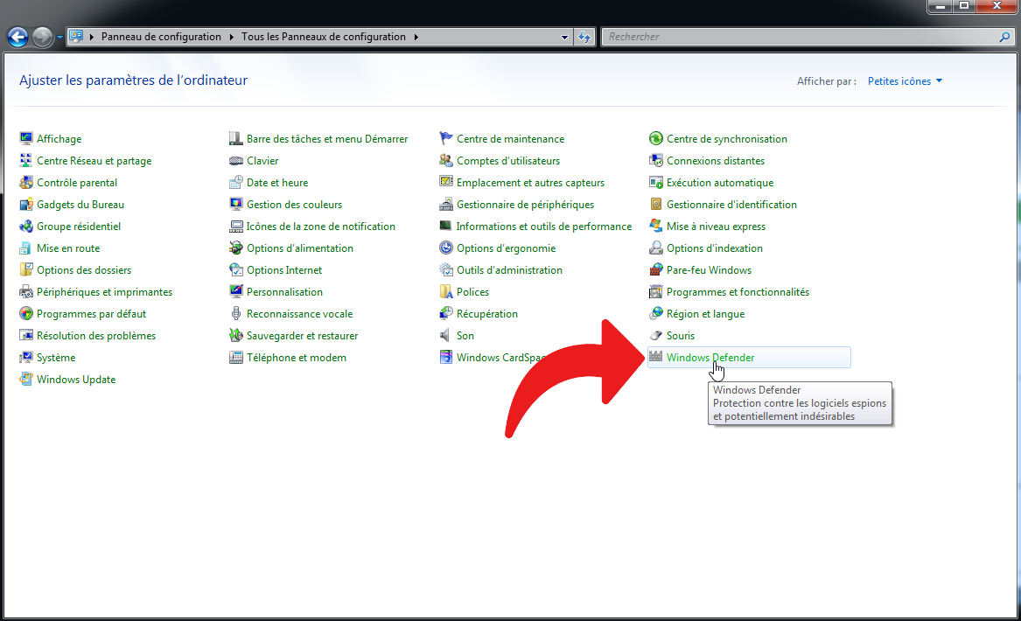Open the Gestionnaire de périphériques icon
The width and height of the screenshot is (1021, 621).
[446, 205]
